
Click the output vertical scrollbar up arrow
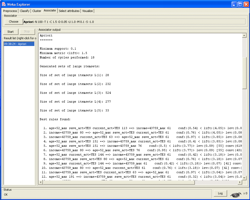pos(244,36)
